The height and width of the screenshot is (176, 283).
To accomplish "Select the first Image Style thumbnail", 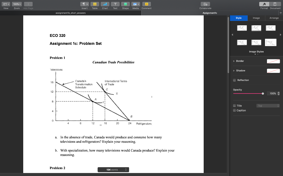I will click(242, 28).
